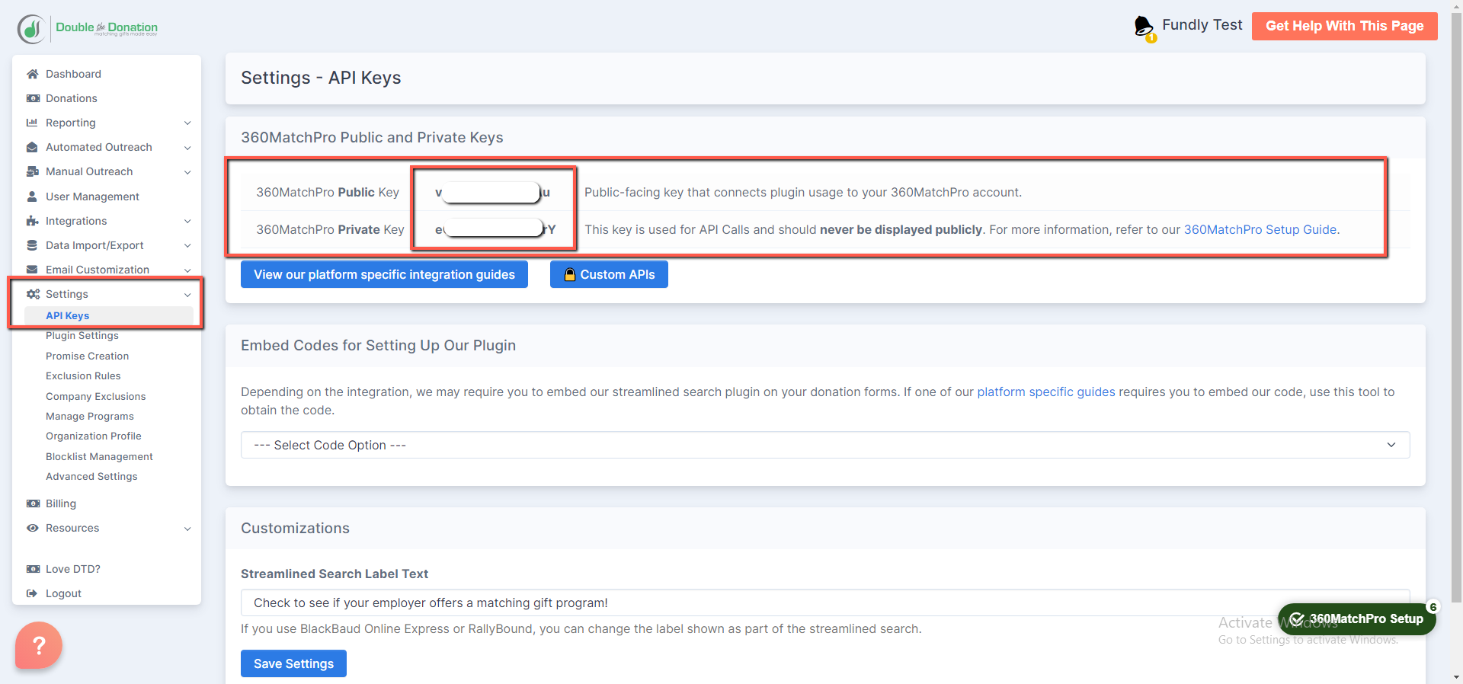Screen dimensions: 1463x684
Task: Expand the Reporting menu chevron
Action: coord(187,123)
